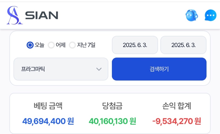220x134 pixels.
Task: Click the 검색하기 search button
Action: pos(159,69)
